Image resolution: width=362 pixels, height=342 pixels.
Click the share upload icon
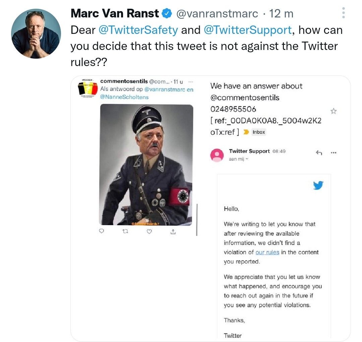pos(173,231)
